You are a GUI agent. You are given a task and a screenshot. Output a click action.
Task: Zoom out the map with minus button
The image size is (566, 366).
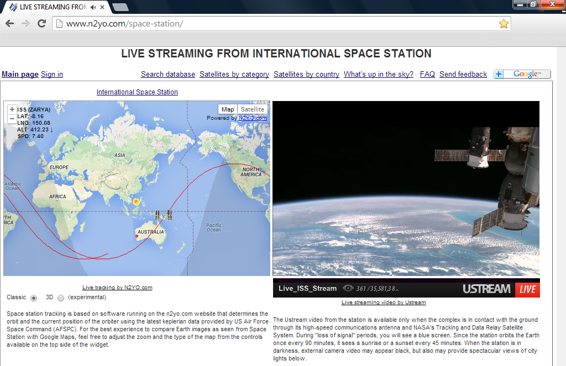(x=12, y=118)
